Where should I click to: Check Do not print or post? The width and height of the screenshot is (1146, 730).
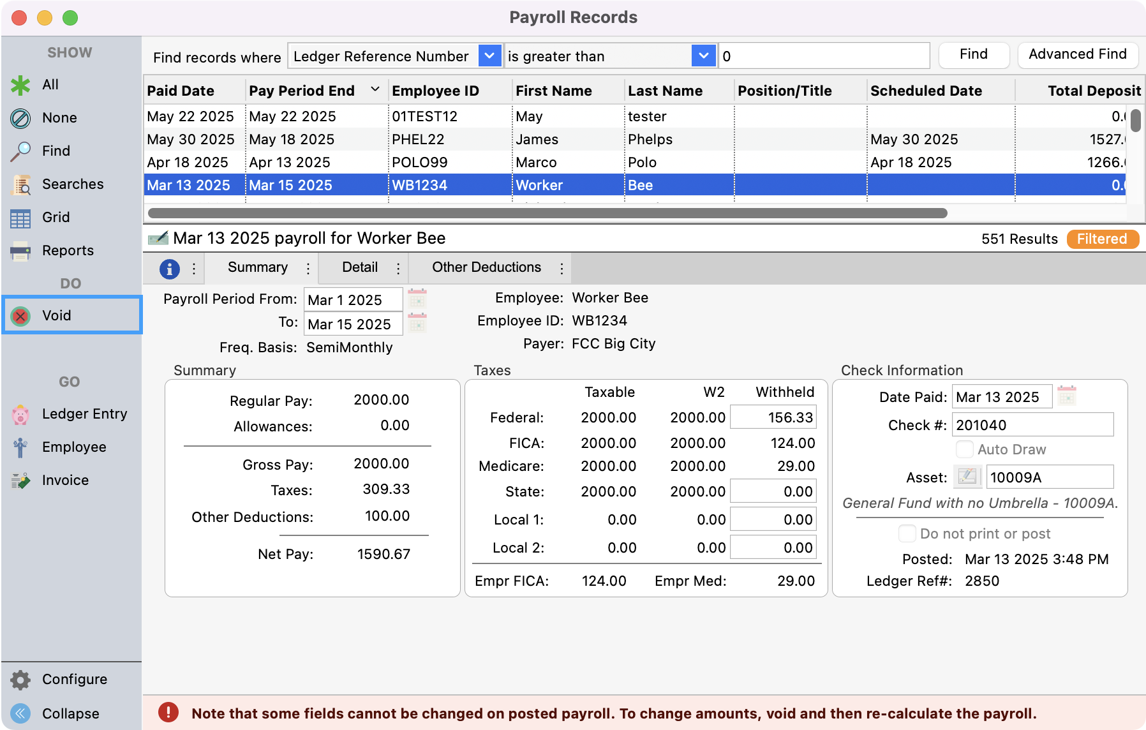coord(907,533)
